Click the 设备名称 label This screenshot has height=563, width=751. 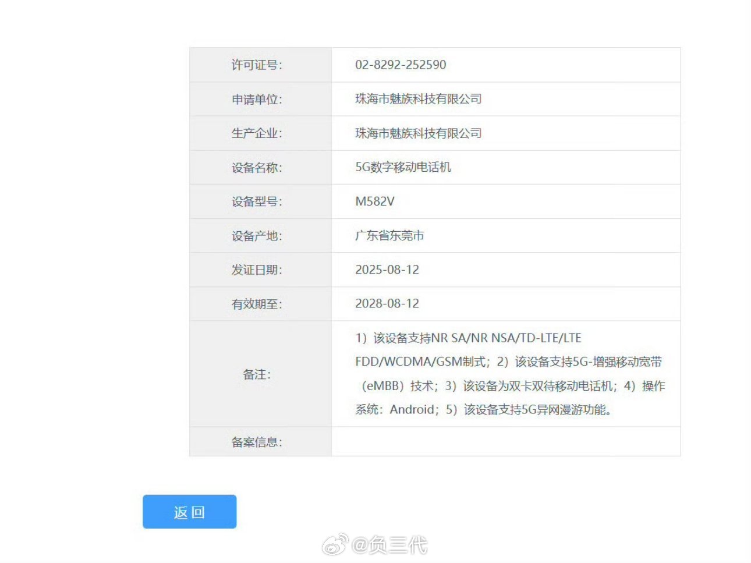tap(257, 168)
